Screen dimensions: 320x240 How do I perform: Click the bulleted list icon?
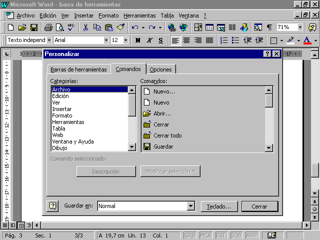click(x=235, y=40)
